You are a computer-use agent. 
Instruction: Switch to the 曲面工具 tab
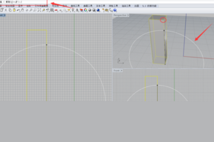[x=87, y=6]
